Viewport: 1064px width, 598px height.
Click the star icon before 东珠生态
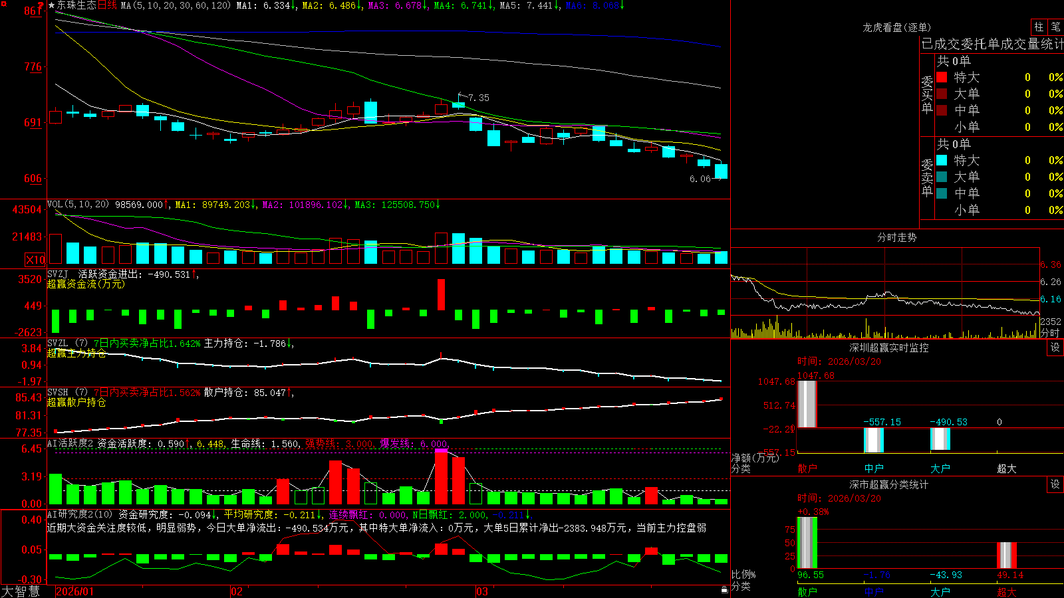[52, 5]
